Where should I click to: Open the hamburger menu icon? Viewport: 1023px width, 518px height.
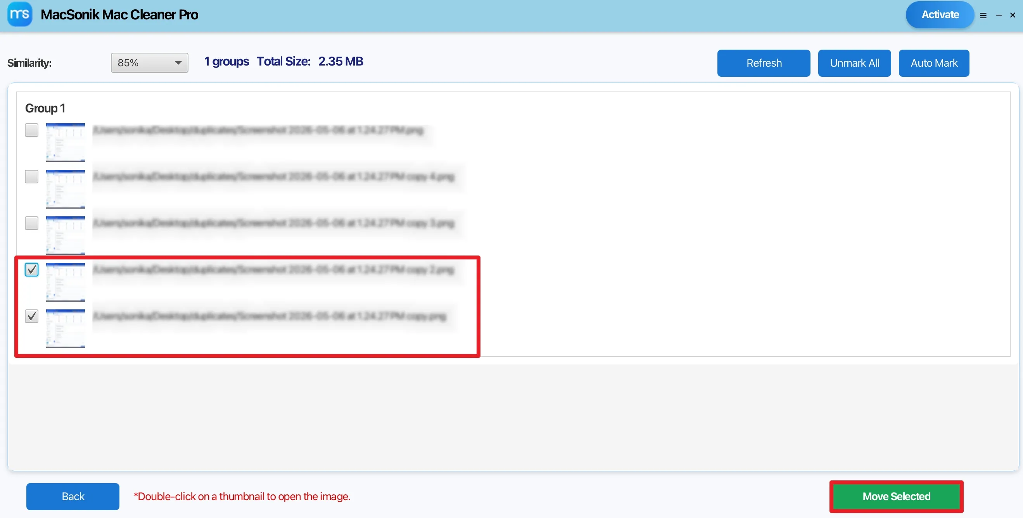tap(983, 16)
